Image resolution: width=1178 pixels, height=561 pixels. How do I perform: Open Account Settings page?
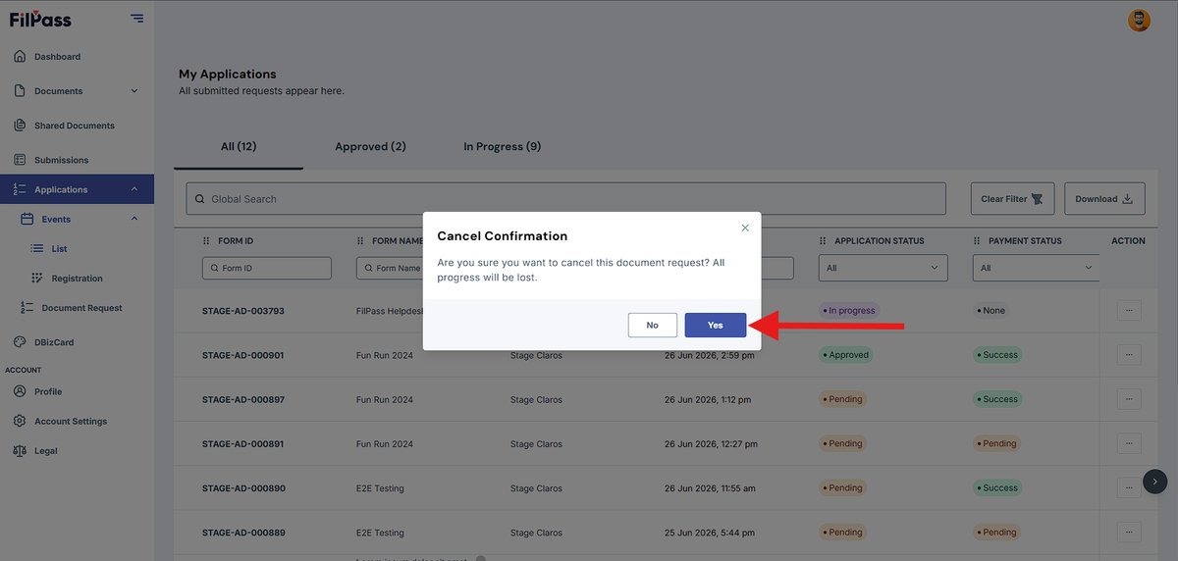tap(70, 421)
